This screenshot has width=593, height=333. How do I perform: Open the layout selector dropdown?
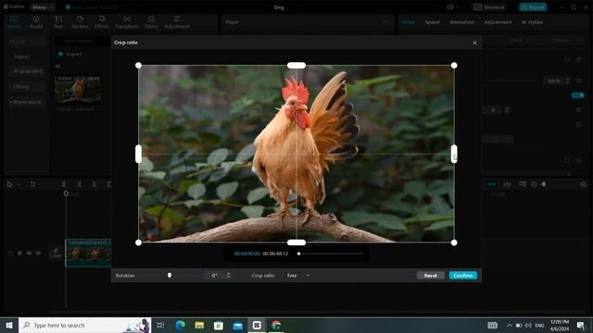tap(452, 6)
